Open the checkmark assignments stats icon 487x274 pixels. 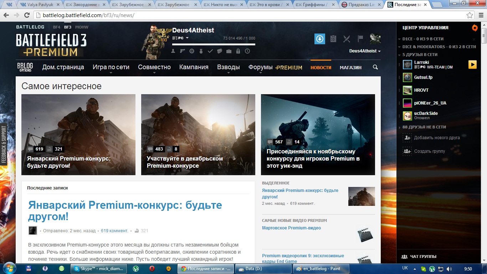210,51
